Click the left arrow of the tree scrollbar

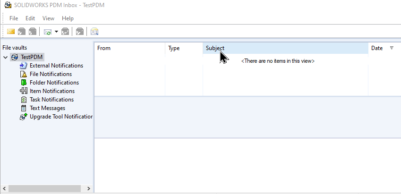4,189
